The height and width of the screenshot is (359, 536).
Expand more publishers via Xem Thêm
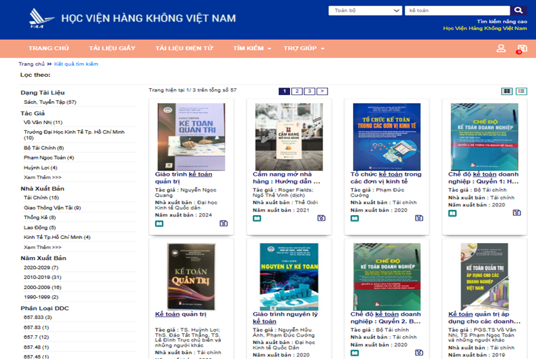click(x=42, y=247)
